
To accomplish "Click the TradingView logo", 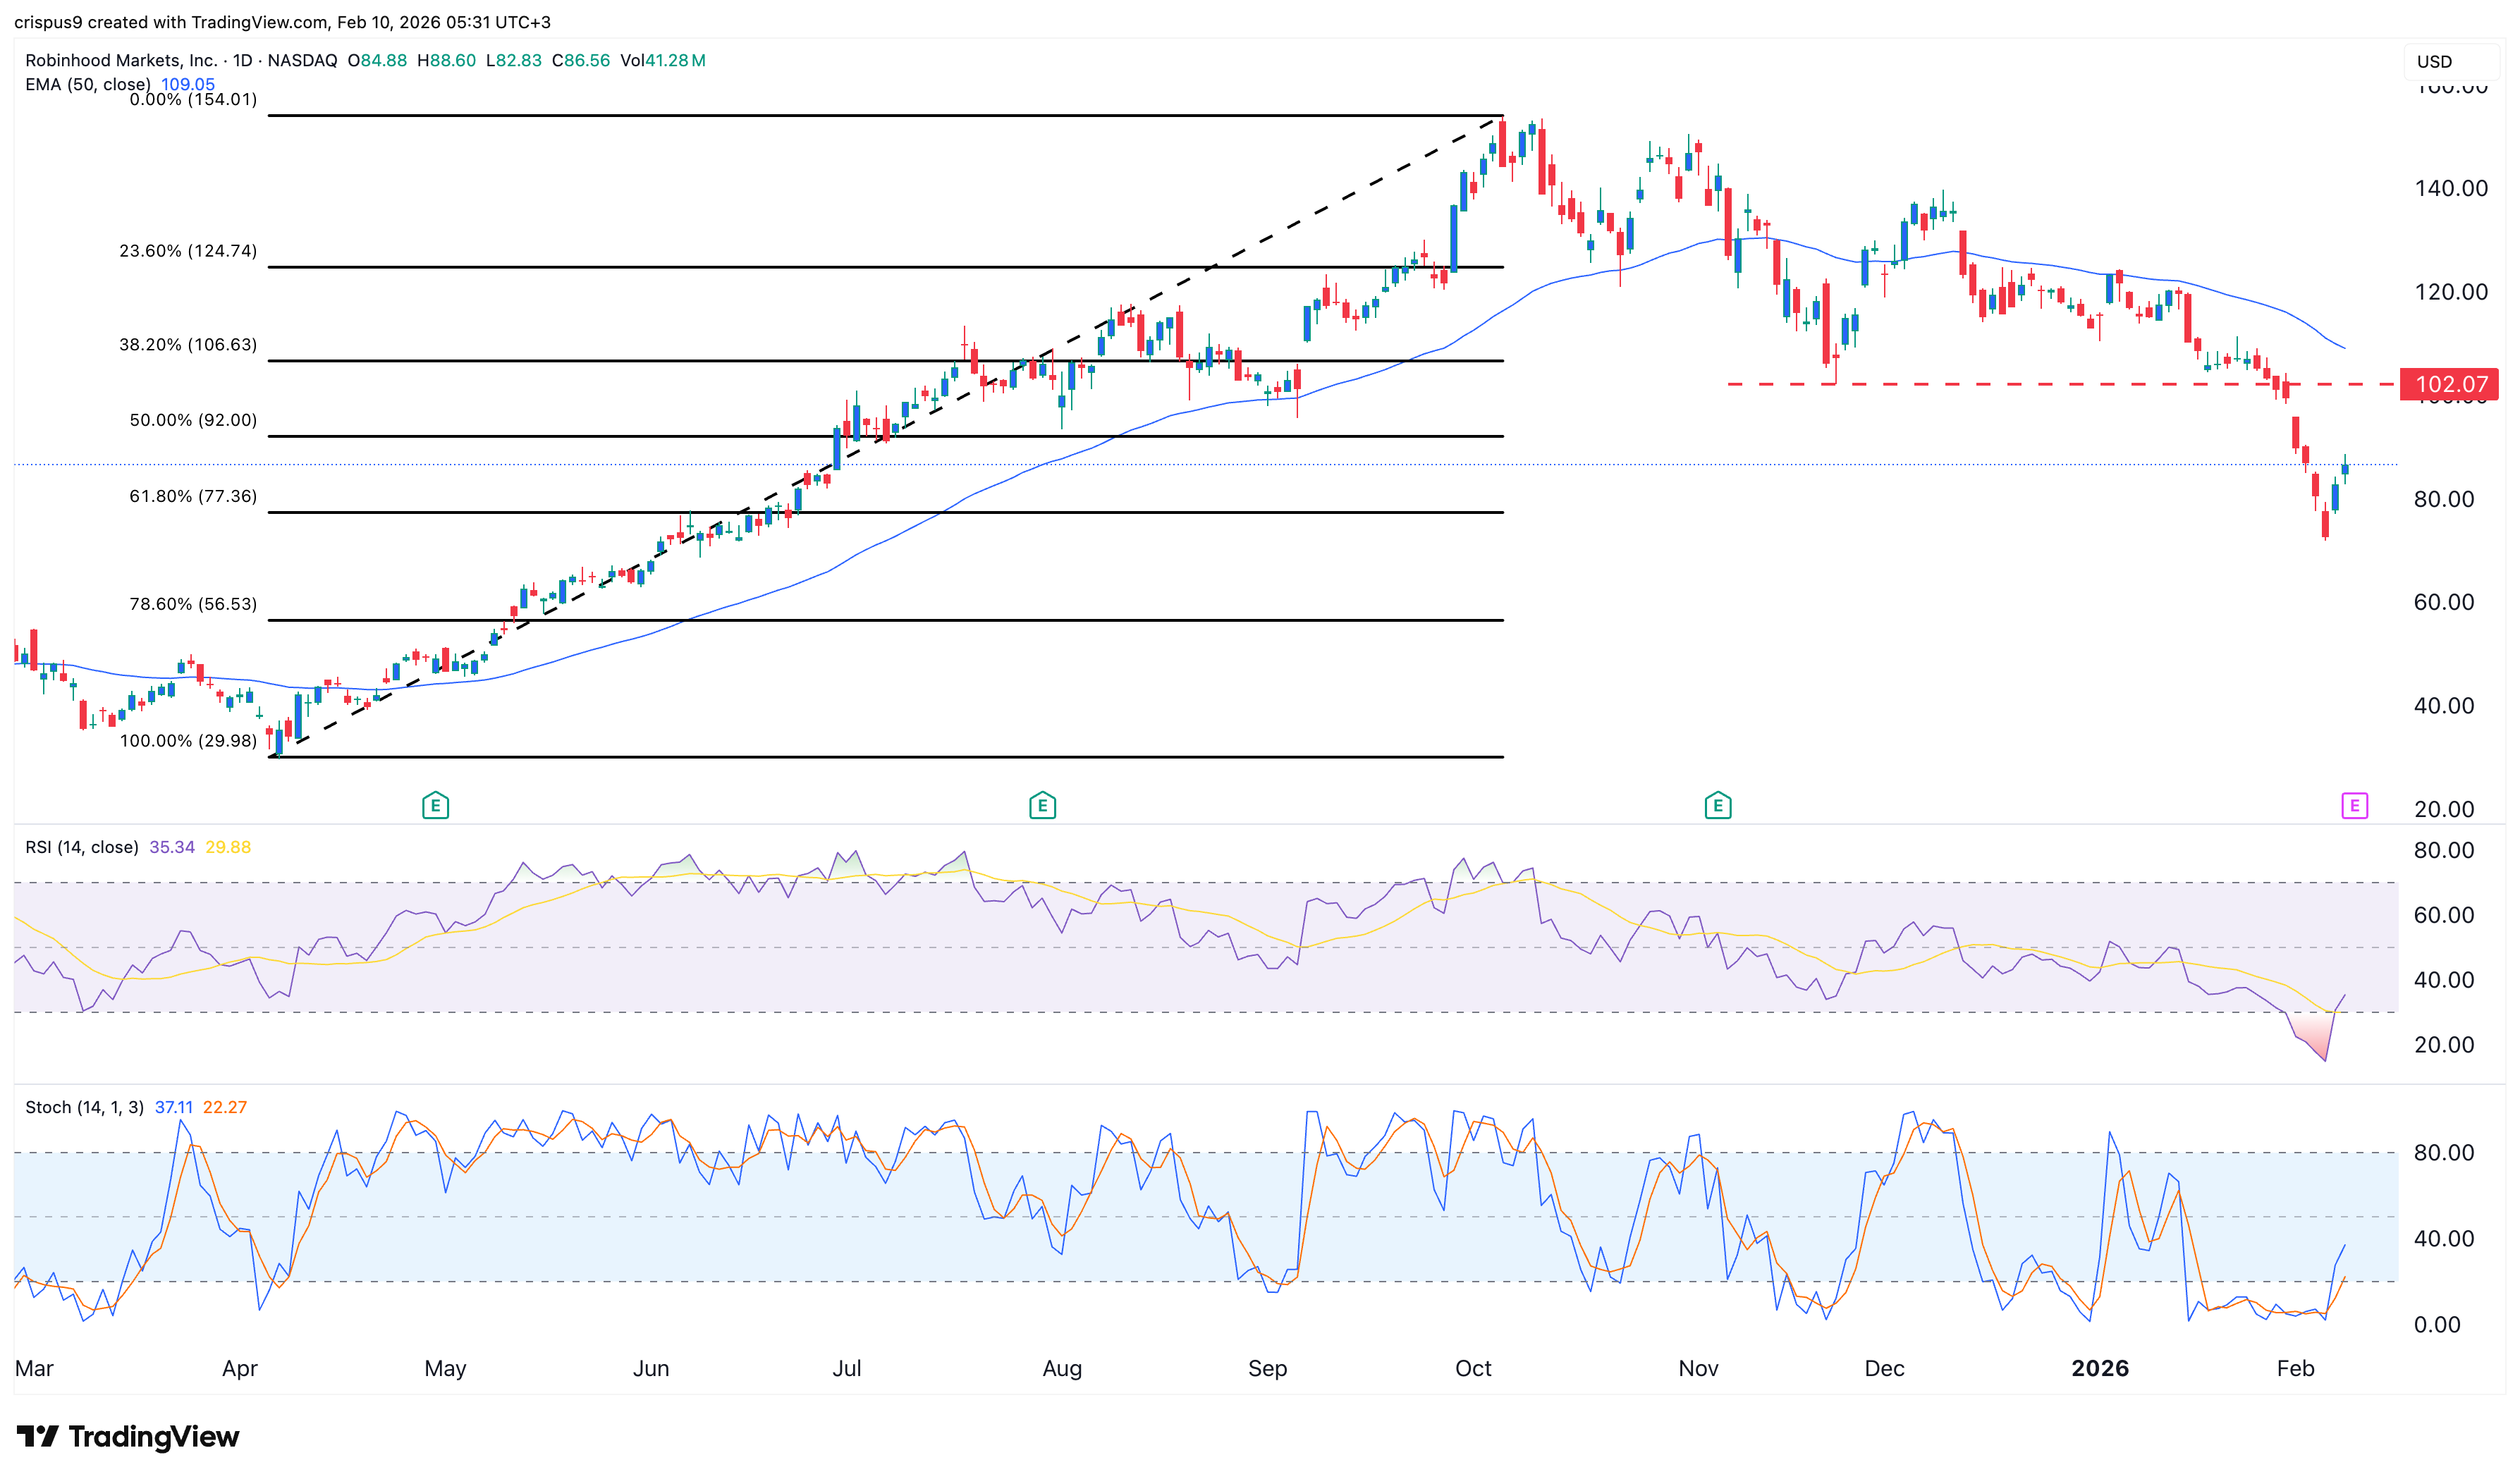I will point(128,1436).
